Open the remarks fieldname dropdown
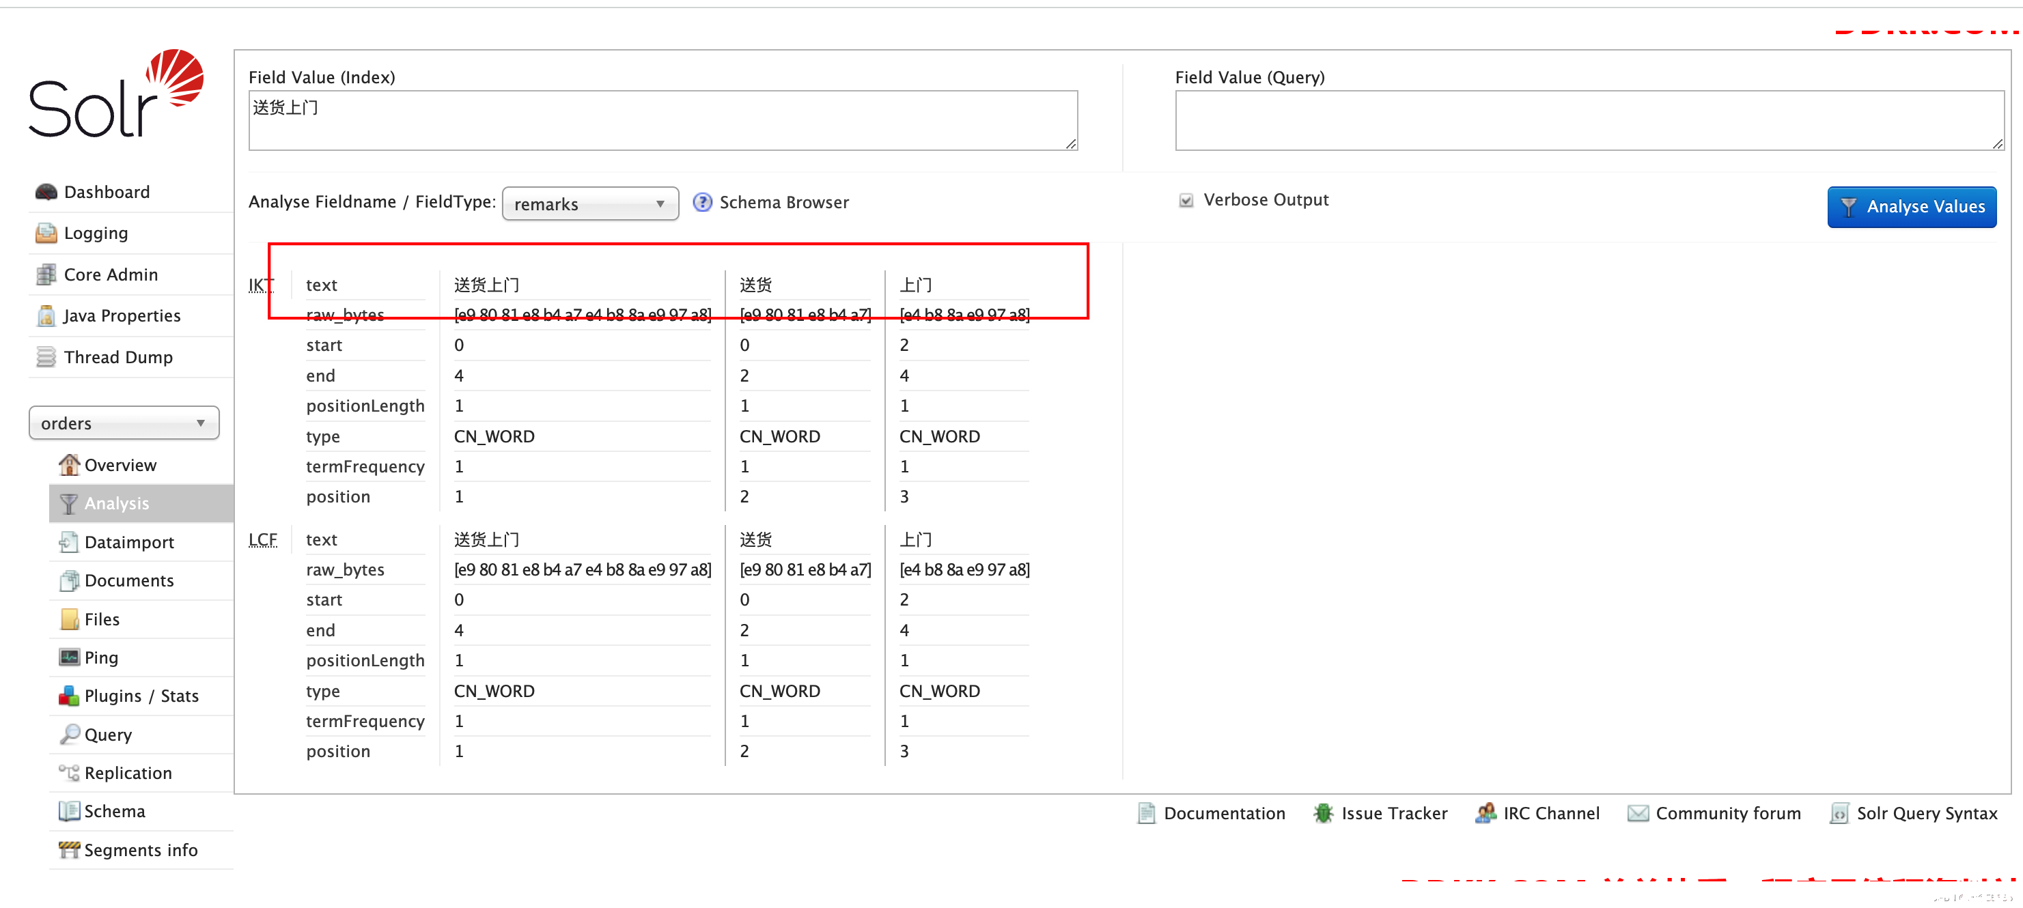The image size is (2023, 908). click(590, 203)
